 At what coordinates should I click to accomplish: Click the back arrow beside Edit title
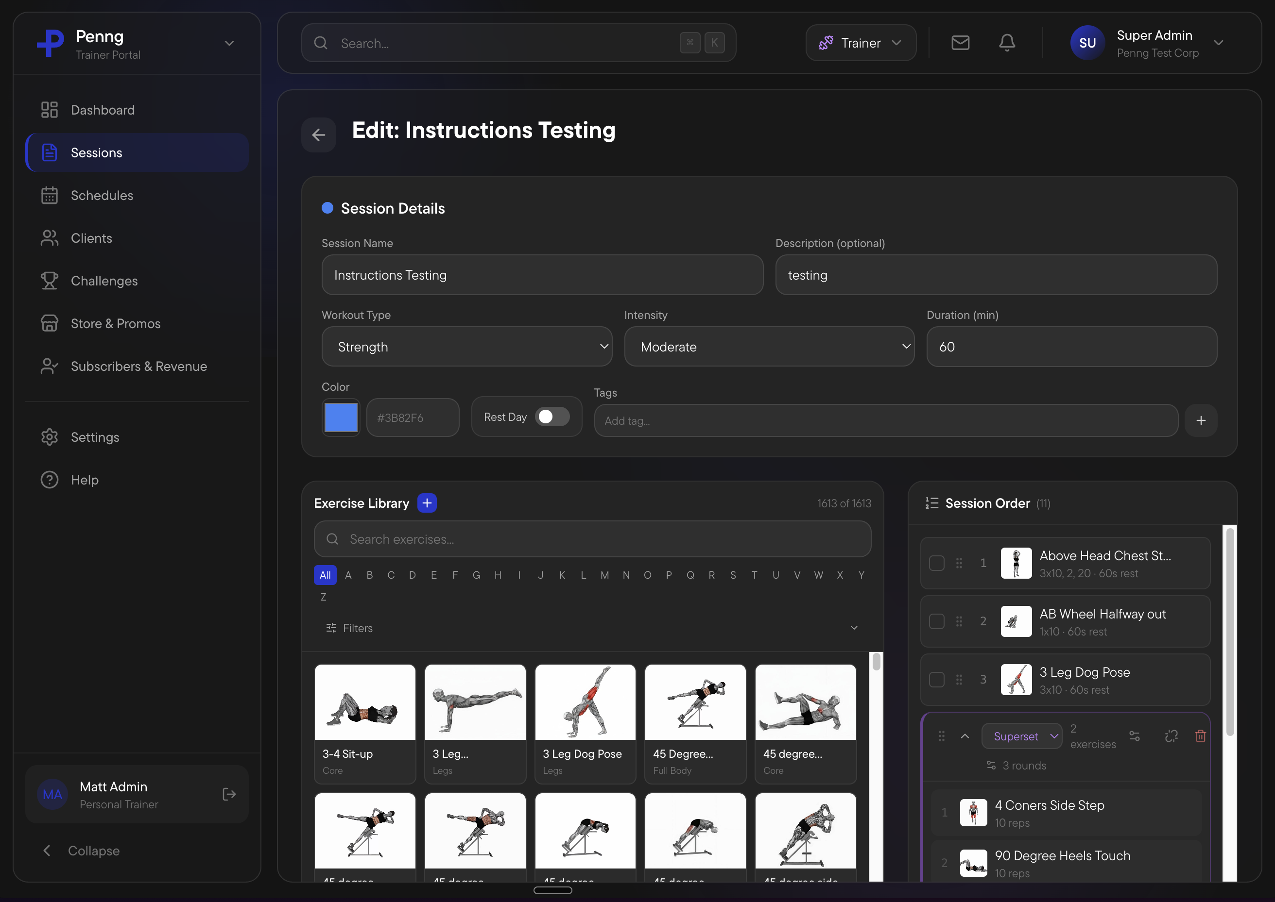[x=318, y=134]
